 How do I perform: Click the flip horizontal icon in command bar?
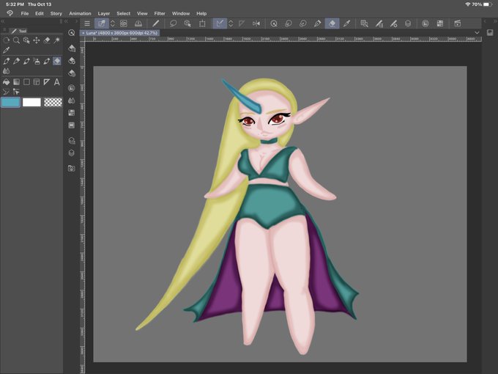pyautogui.click(x=256, y=23)
